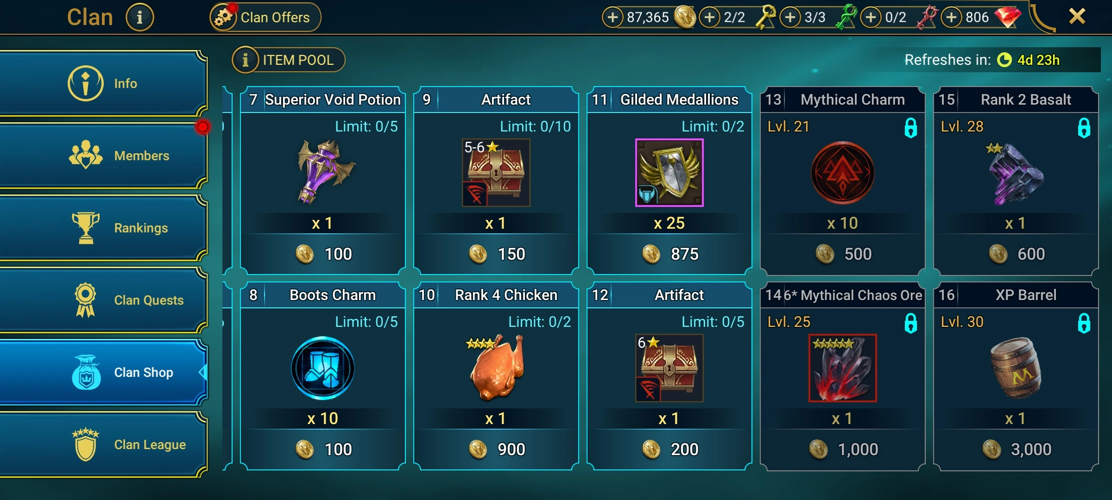Open the Clan Quests tab
This screenshot has width=1112, height=500.
pyautogui.click(x=103, y=300)
